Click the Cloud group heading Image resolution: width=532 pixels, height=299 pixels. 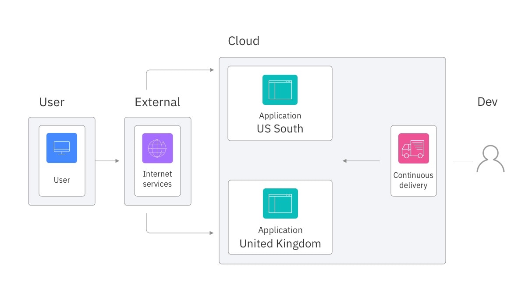tap(244, 41)
